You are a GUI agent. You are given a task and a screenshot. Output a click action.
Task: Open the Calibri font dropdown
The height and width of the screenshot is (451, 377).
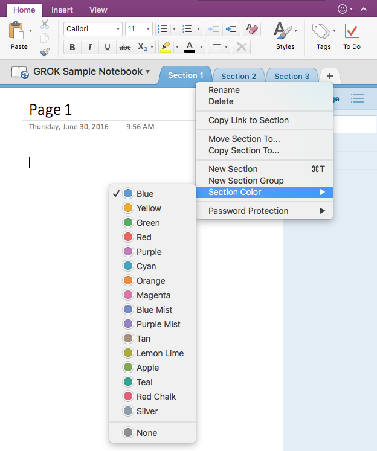(118, 29)
